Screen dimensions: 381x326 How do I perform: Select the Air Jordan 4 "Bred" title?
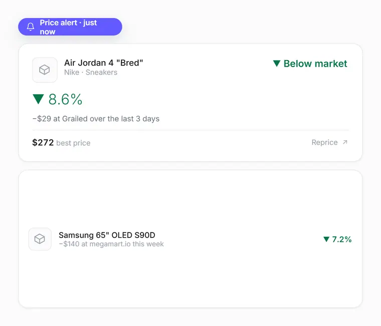(x=103, y=63)
